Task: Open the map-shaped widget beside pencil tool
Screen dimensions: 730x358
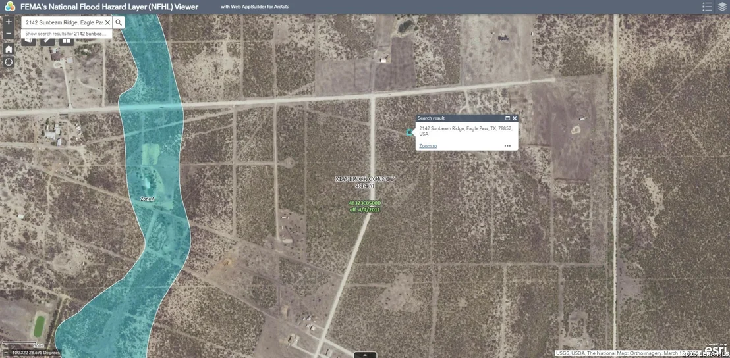Action: tap(29, 41)
